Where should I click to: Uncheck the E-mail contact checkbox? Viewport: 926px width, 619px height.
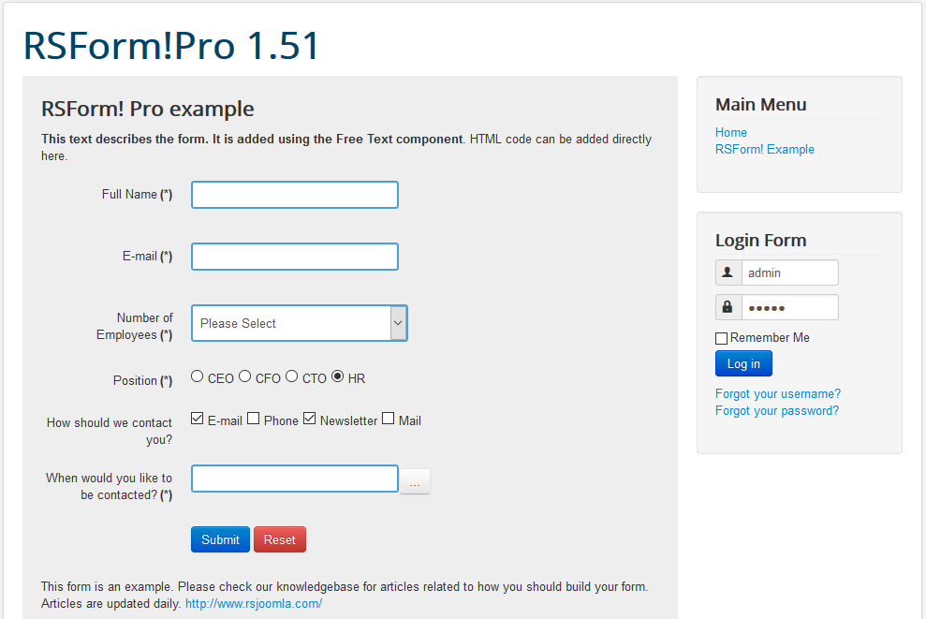click(198, 419)
